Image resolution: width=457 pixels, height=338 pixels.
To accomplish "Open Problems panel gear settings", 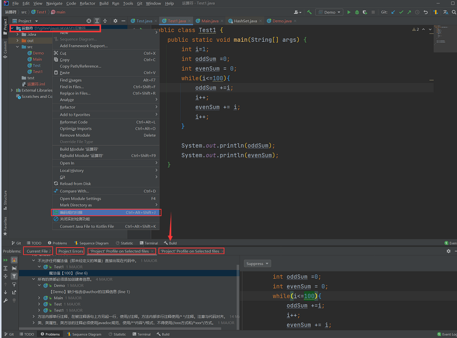I will tap(449, 251).
